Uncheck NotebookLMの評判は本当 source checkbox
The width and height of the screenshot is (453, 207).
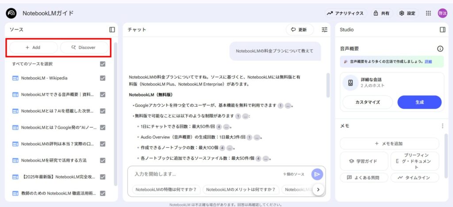pyautogui.click(x=103, y=144)
